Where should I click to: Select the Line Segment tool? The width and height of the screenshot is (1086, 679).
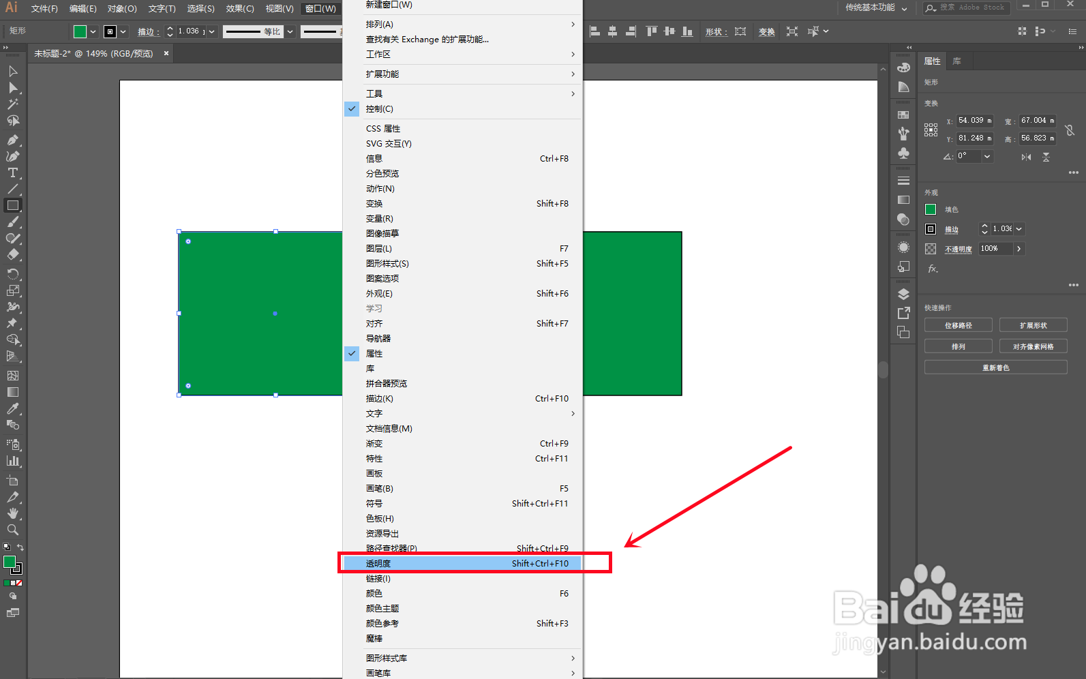pos(12,189)
